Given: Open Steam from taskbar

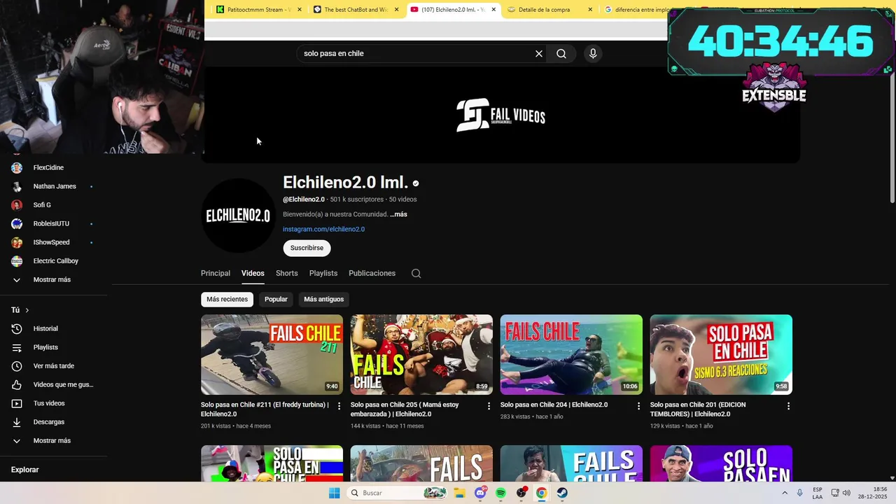Looking at the screenshot, I should [x=562, y=493].
